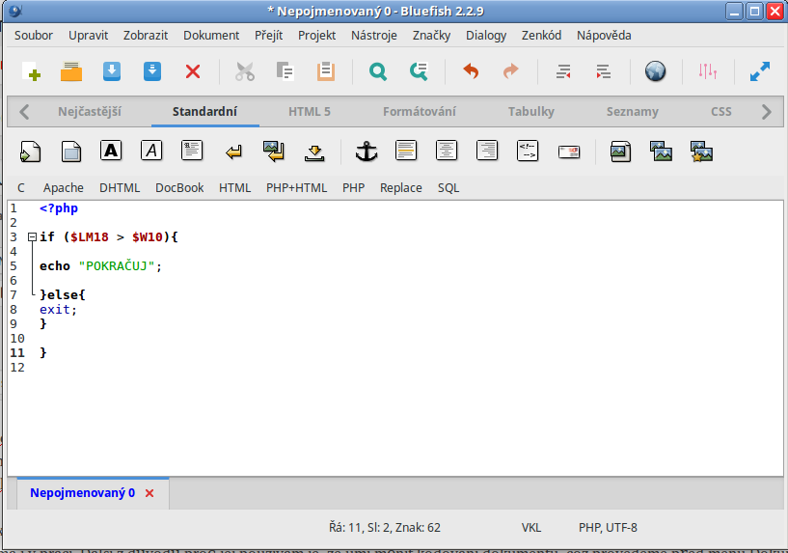Close the document with the red X icon
The image size is (788, 553).
193,71
